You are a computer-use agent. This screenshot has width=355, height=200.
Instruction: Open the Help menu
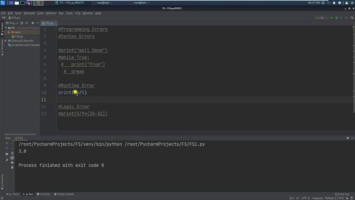[98, 13]
